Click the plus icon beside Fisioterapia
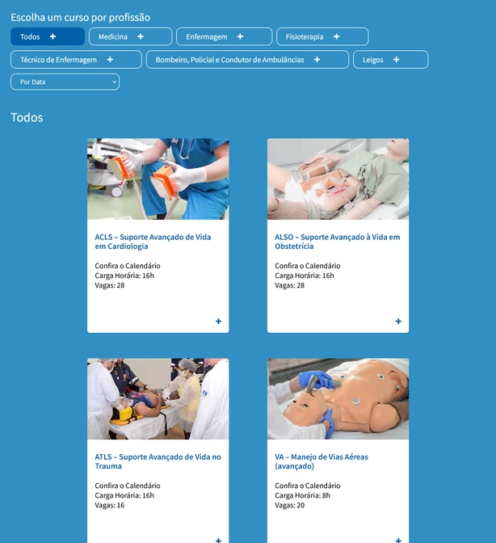The image size is (496, 543). (x=336, y=36)
